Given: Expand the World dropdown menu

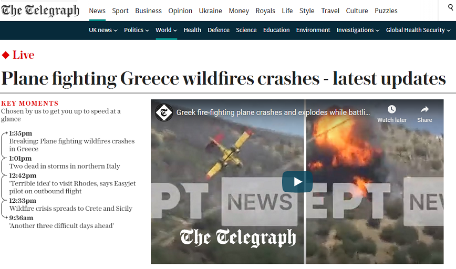Looking at the screenshot, I should tap(167, 30).
